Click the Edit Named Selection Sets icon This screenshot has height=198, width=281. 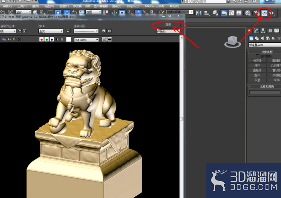point(162,12)
